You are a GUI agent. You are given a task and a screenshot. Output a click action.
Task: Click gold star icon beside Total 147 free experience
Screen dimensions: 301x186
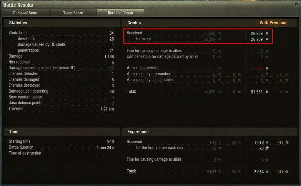(287, 172)
